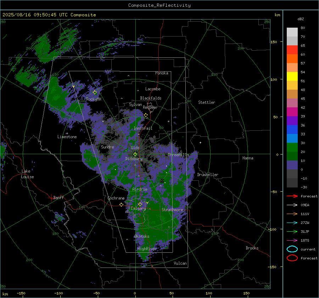Screen dimensions: 319x298
Task: Pick the purple dBZ legend swatch
Action: click(x=292, y=121)
